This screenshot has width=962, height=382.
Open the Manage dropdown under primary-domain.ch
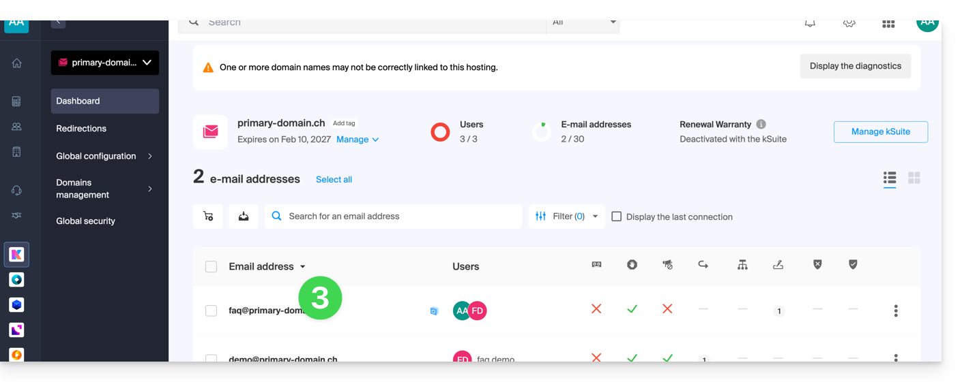pyautogui.click(x=357, y=140)
